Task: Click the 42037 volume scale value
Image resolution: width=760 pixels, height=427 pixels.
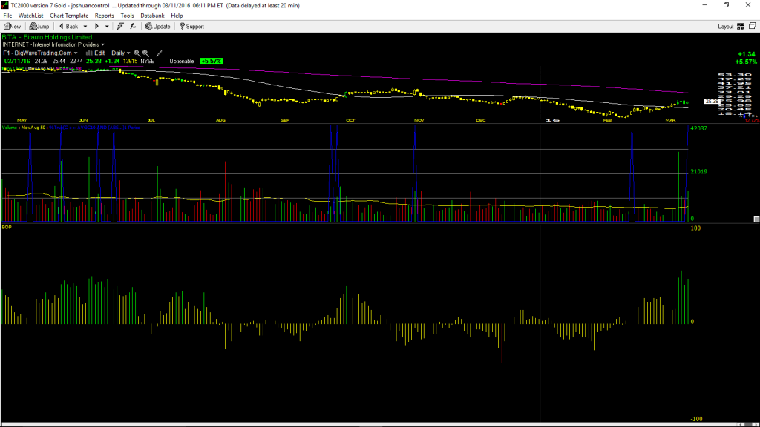Action: [699, 129]
